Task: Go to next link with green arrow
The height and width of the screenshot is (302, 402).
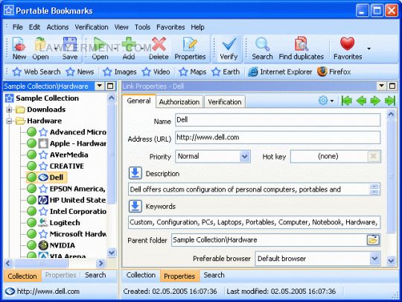Action: 375,101
